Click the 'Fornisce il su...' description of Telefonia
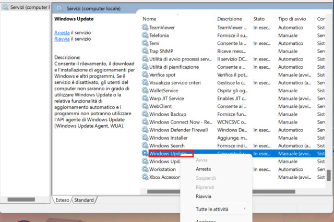 click(232, 35)
